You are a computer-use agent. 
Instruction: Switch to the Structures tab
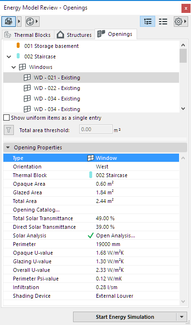point(75,34)
